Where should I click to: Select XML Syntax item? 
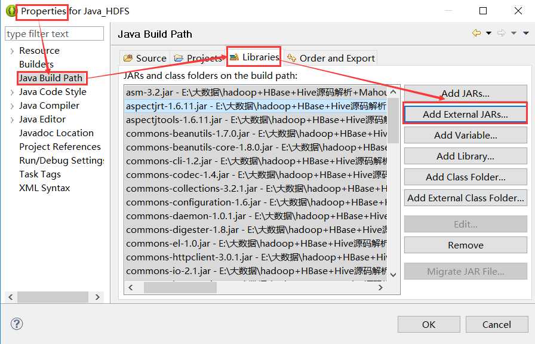pos(44,188)
